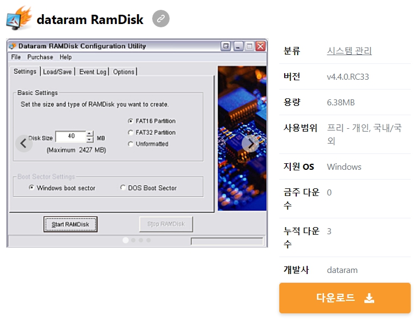The width and height of the screenshot is (414, 321).
Task: Click the dataram RamDisk flame logo icon
Action: [x=19, y=18]
